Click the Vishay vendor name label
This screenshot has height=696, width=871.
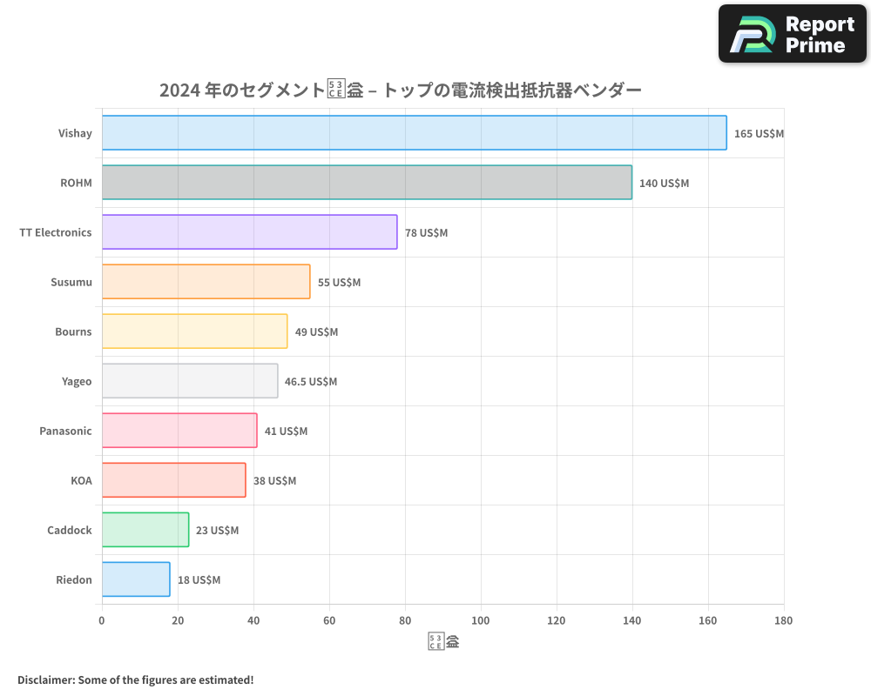tap(75, 133)
